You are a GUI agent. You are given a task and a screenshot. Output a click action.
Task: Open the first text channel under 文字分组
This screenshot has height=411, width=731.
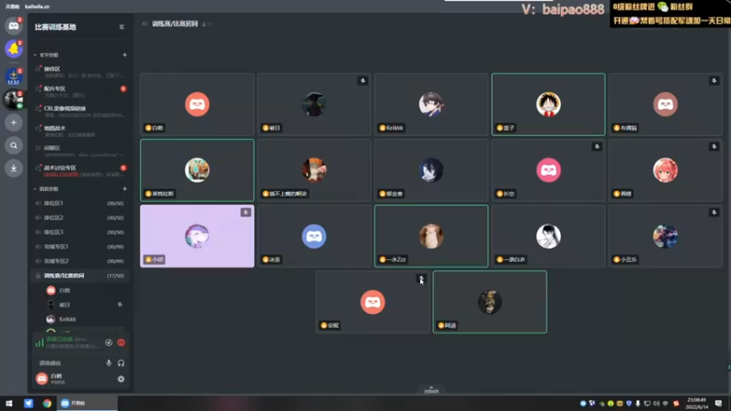[80, 71]
